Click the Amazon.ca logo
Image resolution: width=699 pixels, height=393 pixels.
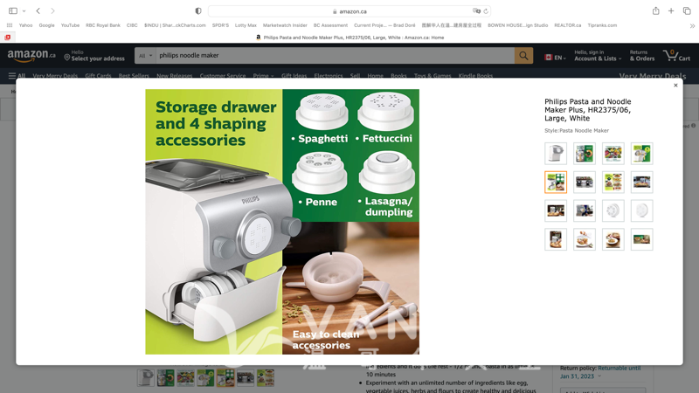31,55
